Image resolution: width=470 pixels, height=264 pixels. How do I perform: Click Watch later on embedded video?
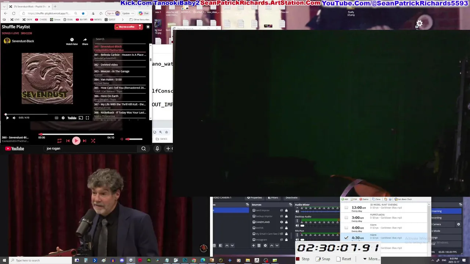(x=72, y=41)
